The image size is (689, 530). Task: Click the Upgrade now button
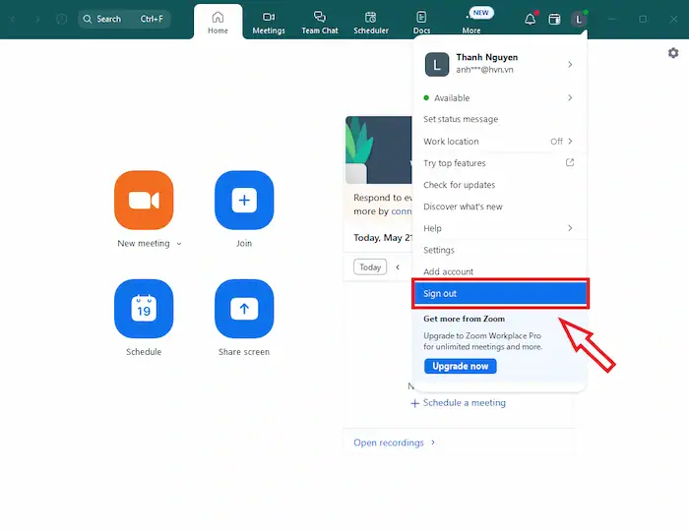click(x=461, y=366)
